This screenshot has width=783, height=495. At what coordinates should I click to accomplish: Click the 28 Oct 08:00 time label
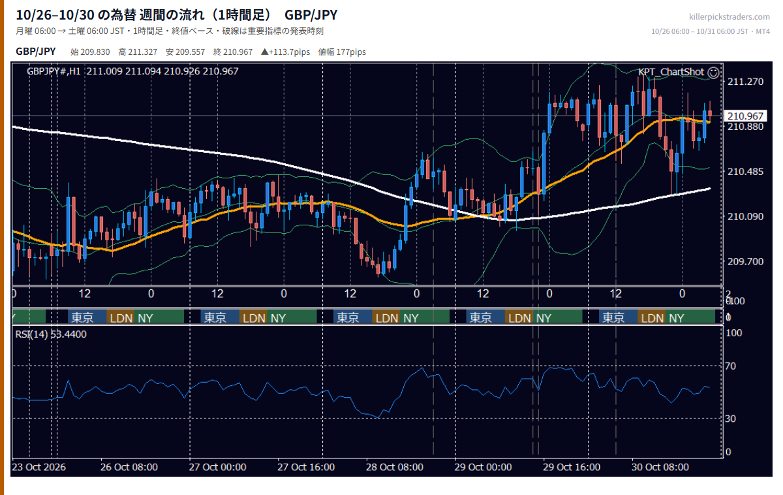pyautogui.click(x=395, y=467)
